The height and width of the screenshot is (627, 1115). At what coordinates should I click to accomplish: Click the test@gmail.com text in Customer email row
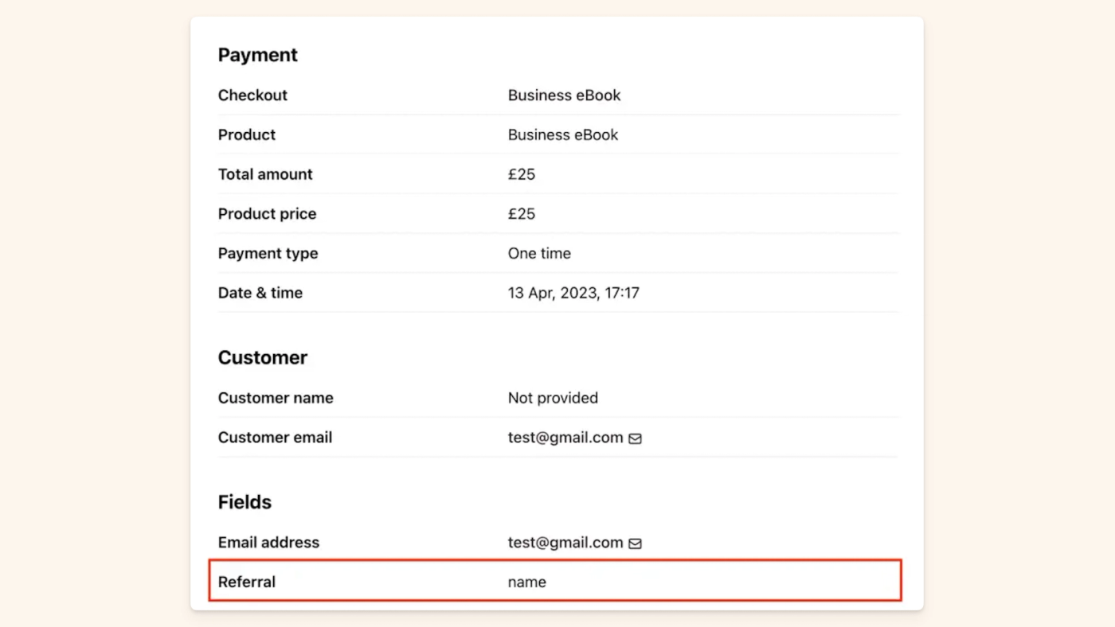[x=565, y=438]
